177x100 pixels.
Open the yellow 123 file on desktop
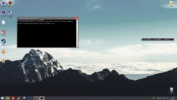[x=3, y=61]
